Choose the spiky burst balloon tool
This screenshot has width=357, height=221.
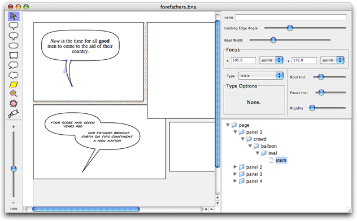(x=14, y=103)
